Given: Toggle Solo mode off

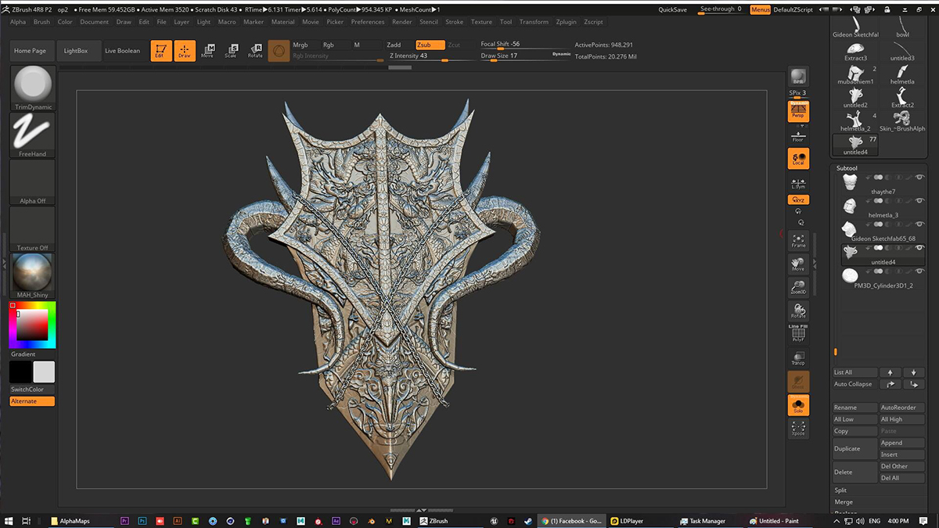Looking at the screenshot, I should click(798, 405).
